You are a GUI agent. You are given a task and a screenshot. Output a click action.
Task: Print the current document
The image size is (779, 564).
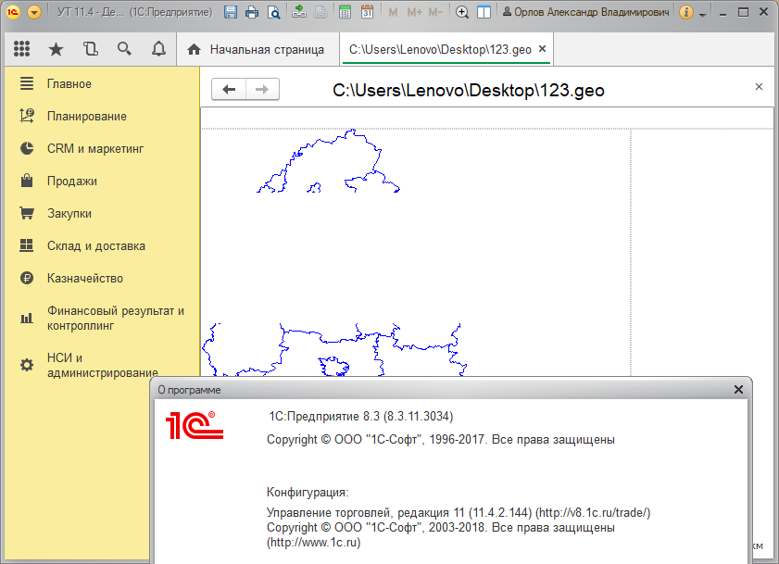point(252,12)
